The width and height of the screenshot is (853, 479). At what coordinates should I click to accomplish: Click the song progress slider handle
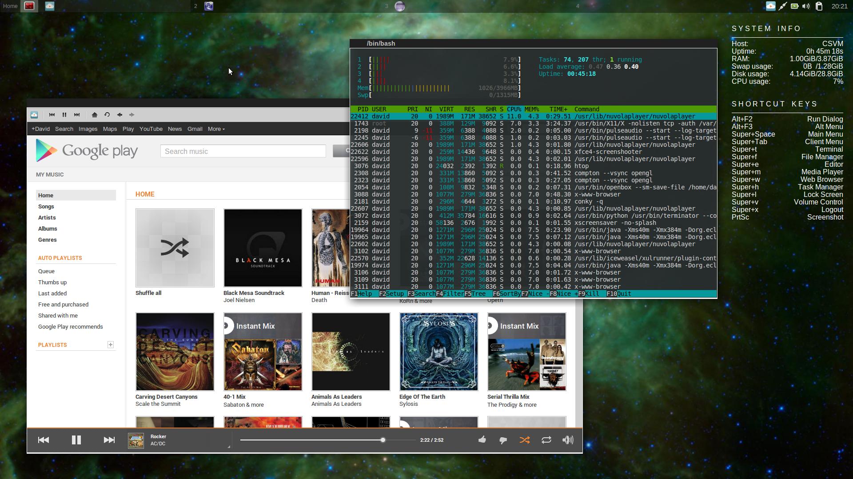point(383,440)
